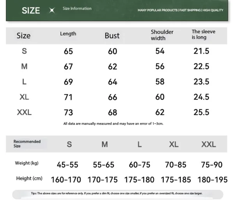
Task: Select the Shoulder width column header
Action: [162, 35]
